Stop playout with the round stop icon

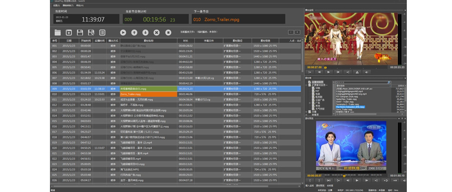[168, 32]
